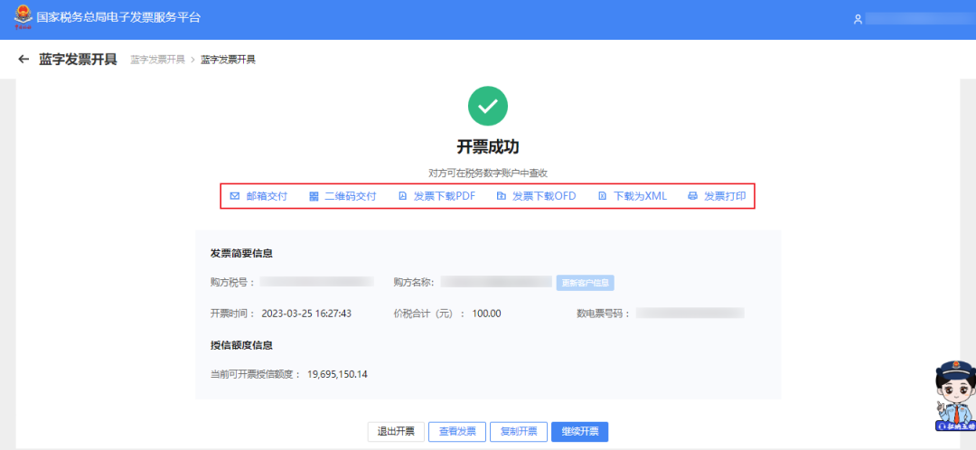Select the 邮箱交付 delivery link
976x450 pixels.
(x=267, y=196)
